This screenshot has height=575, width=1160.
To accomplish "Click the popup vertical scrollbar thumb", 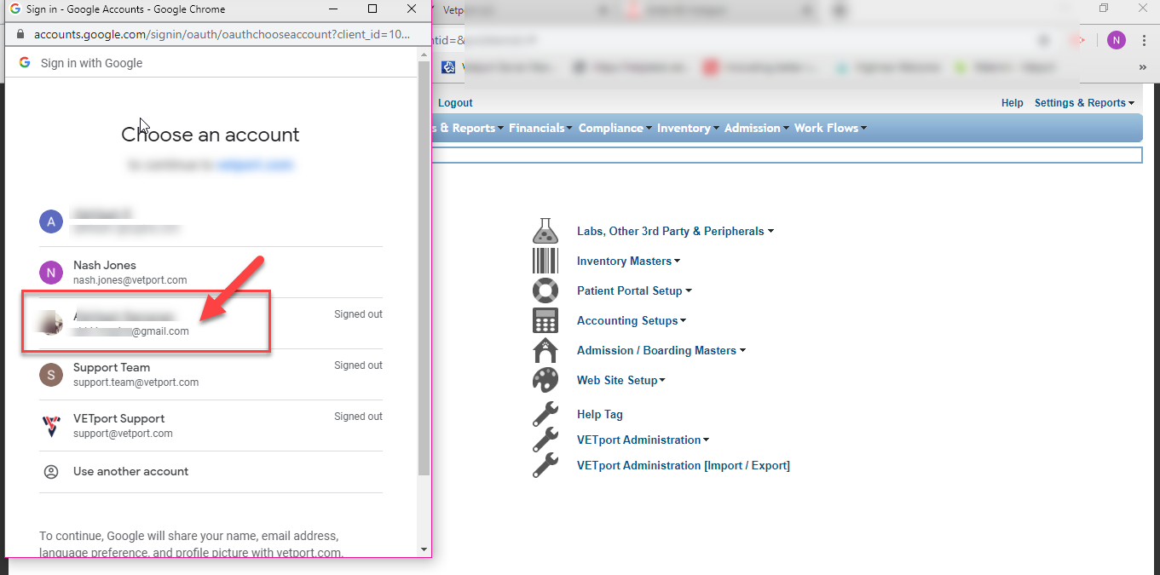I will point(424,267).
